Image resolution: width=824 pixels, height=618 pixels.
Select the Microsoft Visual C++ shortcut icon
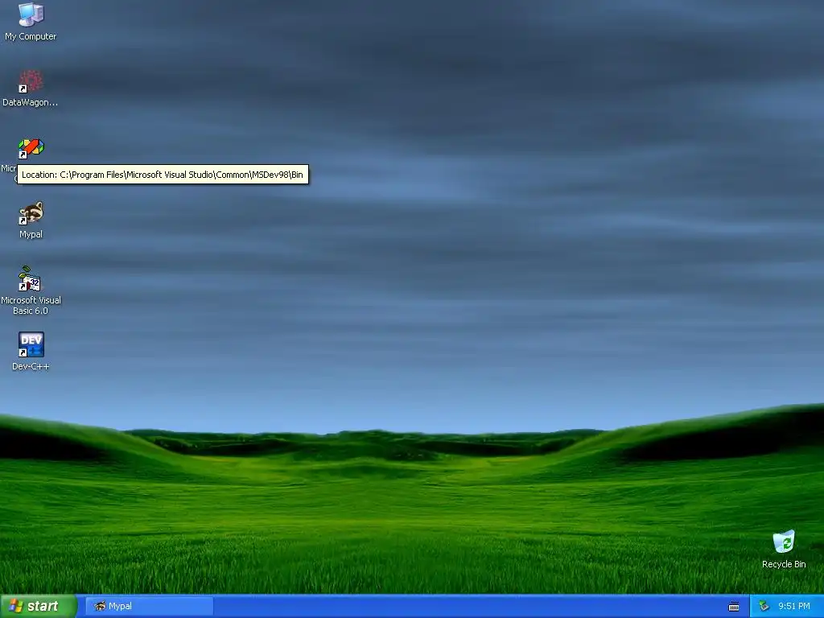pyautogui.click(x=31, y=148)
